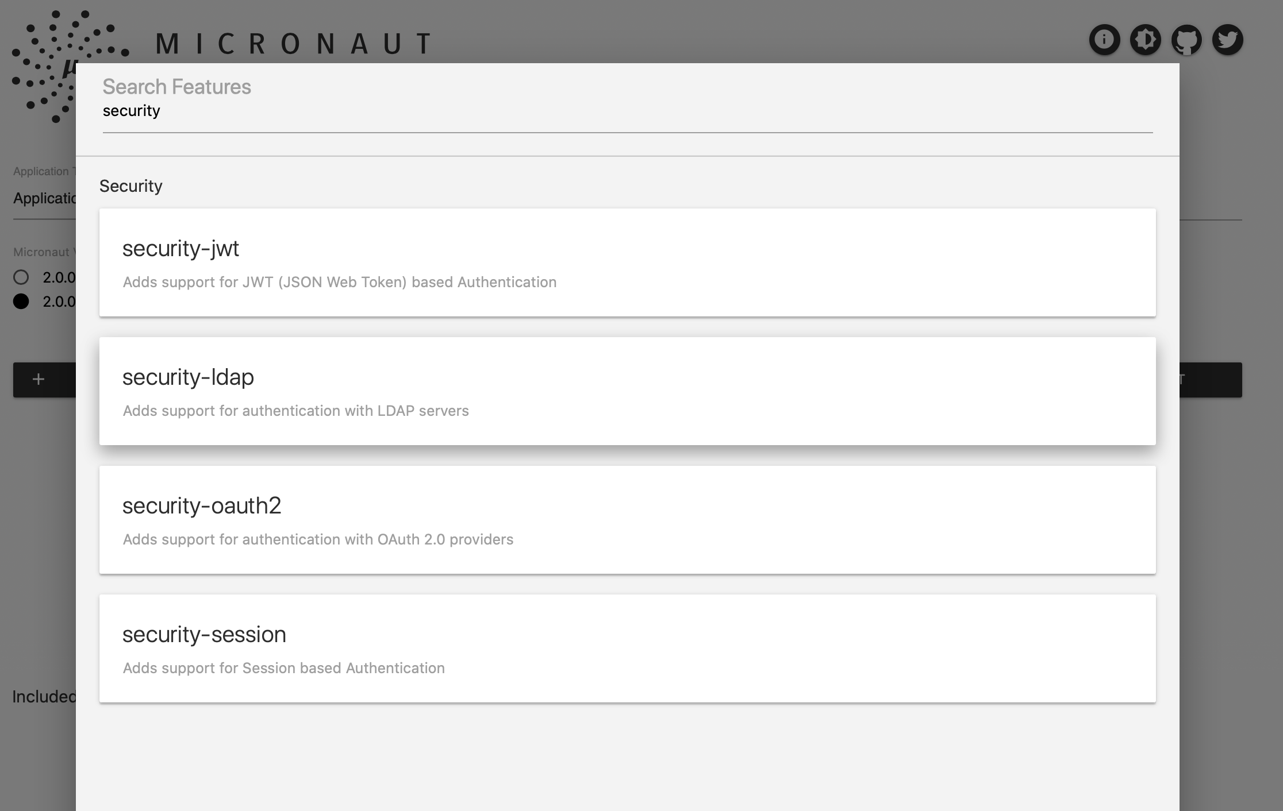Image resolution: width=1283 pixels, height=811 pixels.
Task: Click the plus icon button on the left
Action: click(39, 379)
